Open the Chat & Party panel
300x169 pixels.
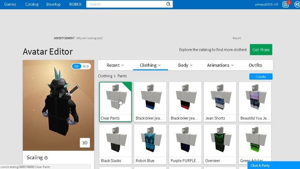[x=274, y=165]
